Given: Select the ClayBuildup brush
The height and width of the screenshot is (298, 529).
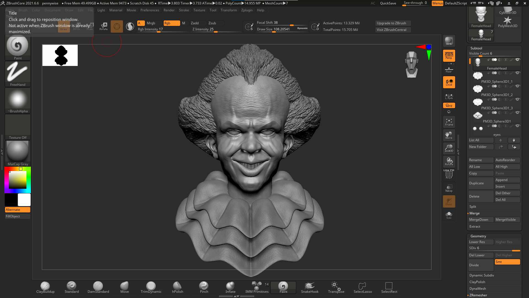Looking at the screenshot, I should click(45, 288).
